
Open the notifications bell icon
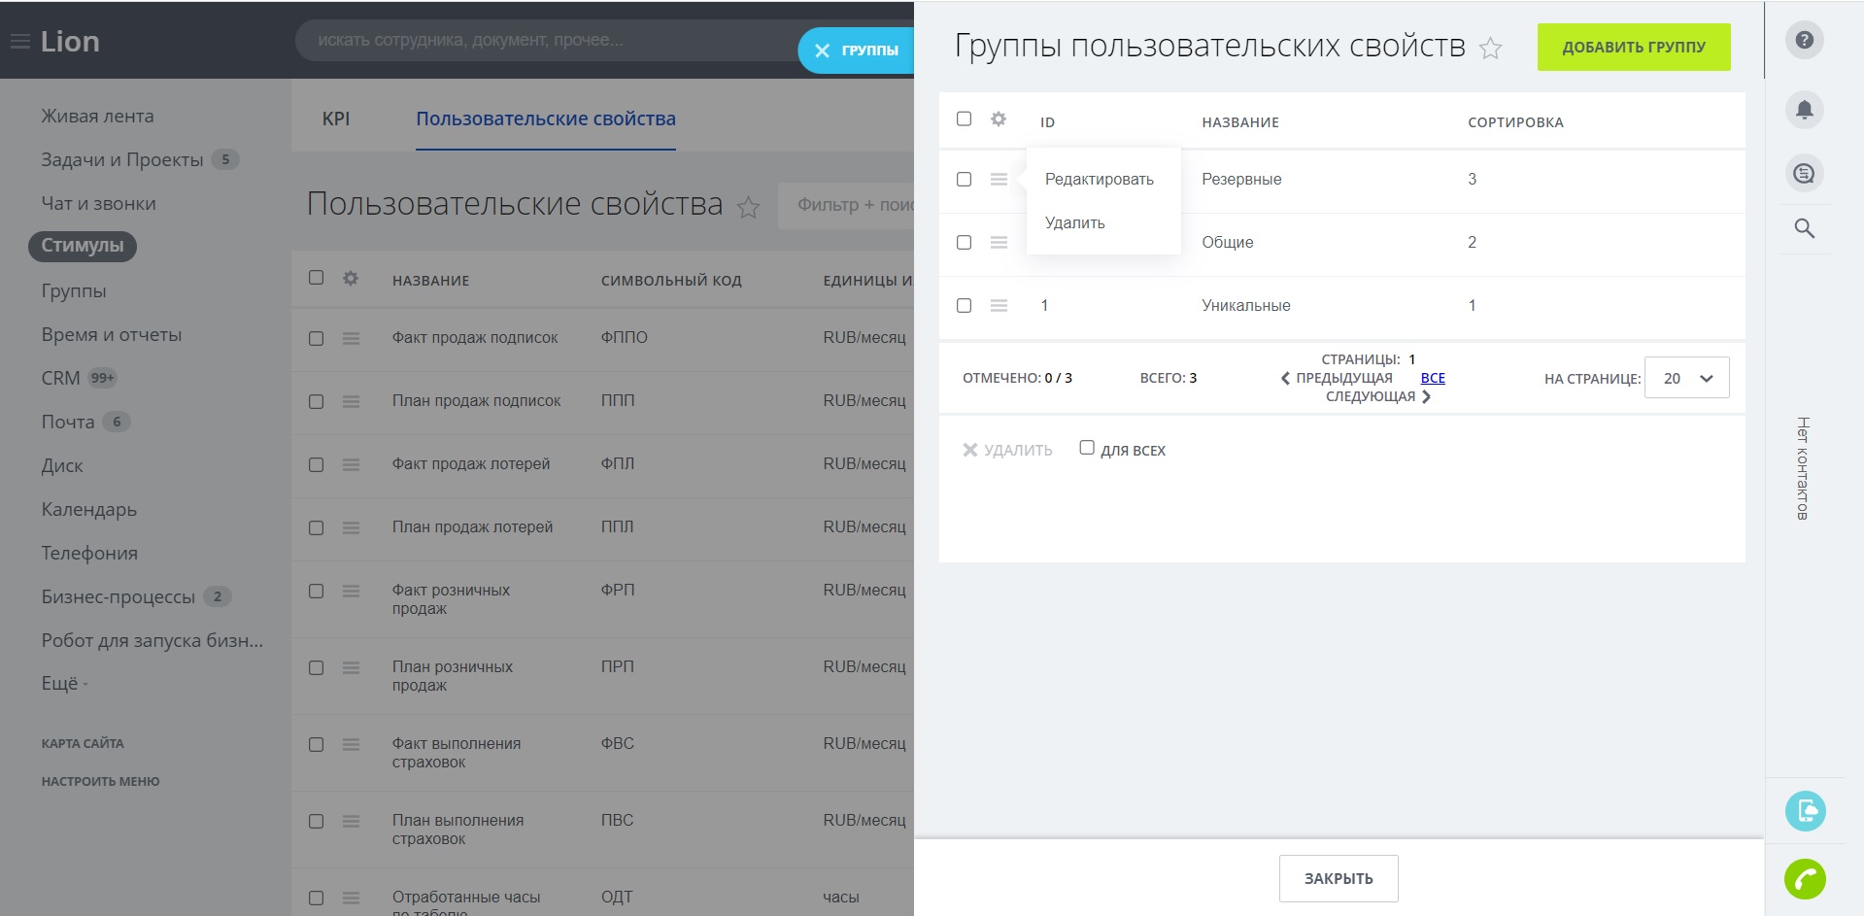(1804, 110)
